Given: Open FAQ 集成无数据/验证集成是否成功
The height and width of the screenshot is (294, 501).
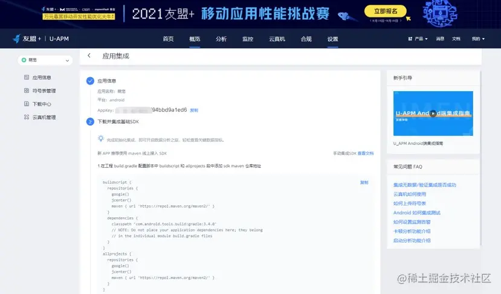Looking at the screenshot, I should point(425,185).
